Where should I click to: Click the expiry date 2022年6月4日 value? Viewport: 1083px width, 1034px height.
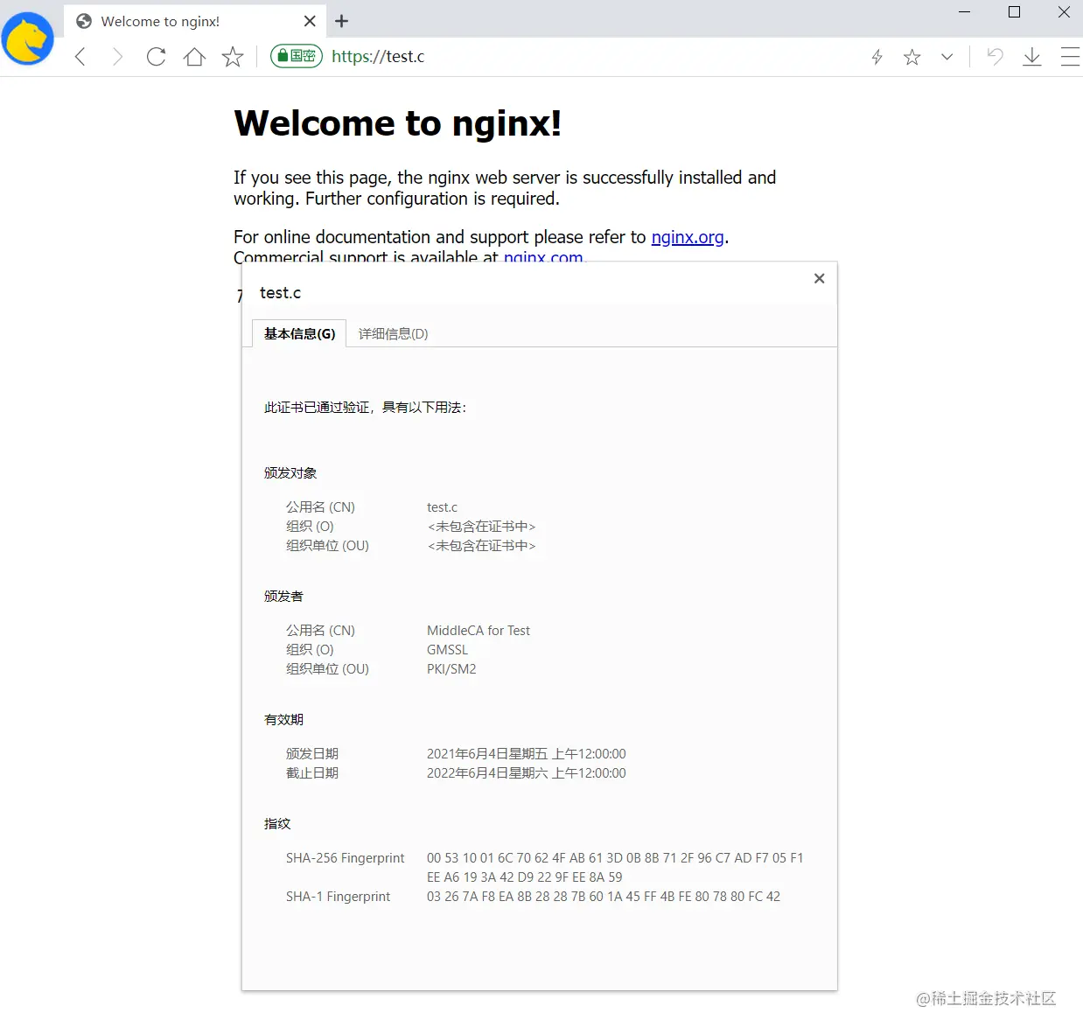[x=527, y=773]
